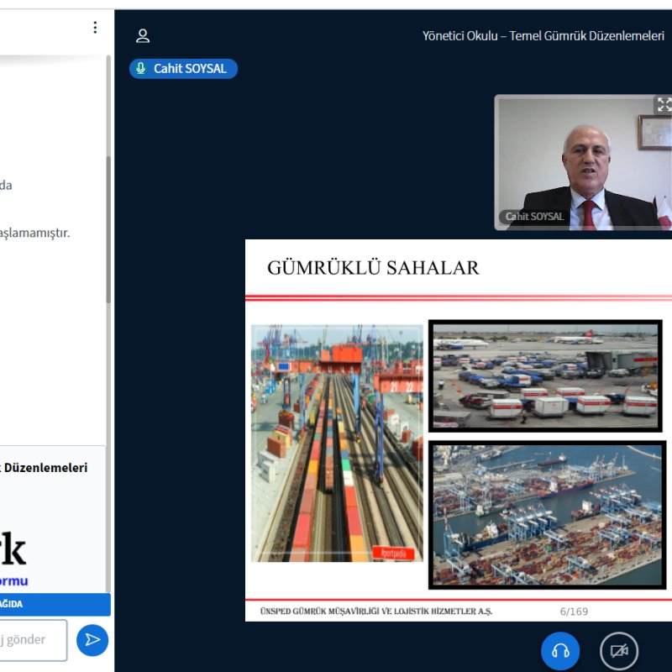This screenshot has width=672, height=672.
Task: Click the headphones listen-only audio button
Action: (560, 651)
